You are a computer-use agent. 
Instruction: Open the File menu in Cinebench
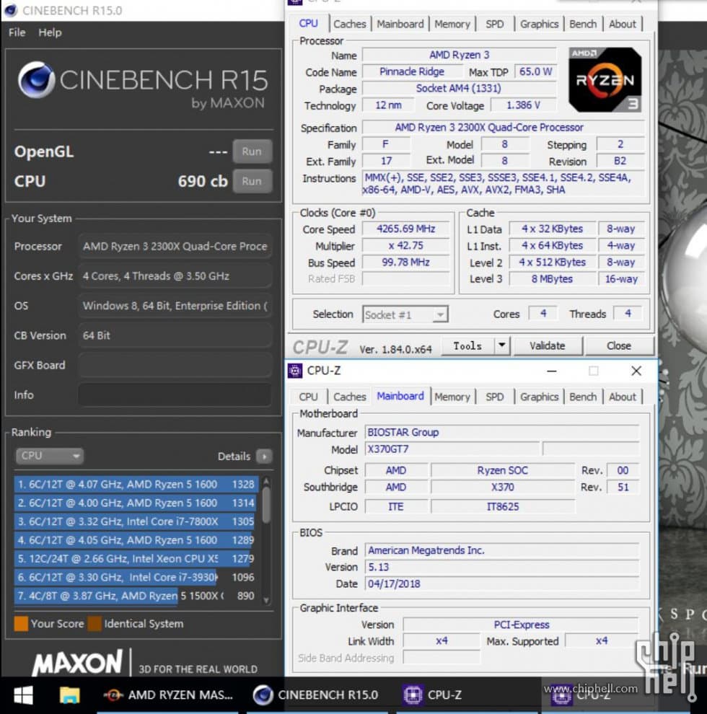click(16, 32)
